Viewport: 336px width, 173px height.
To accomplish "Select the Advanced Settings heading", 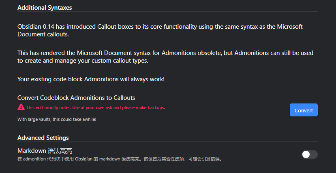I will coord(43,138).
